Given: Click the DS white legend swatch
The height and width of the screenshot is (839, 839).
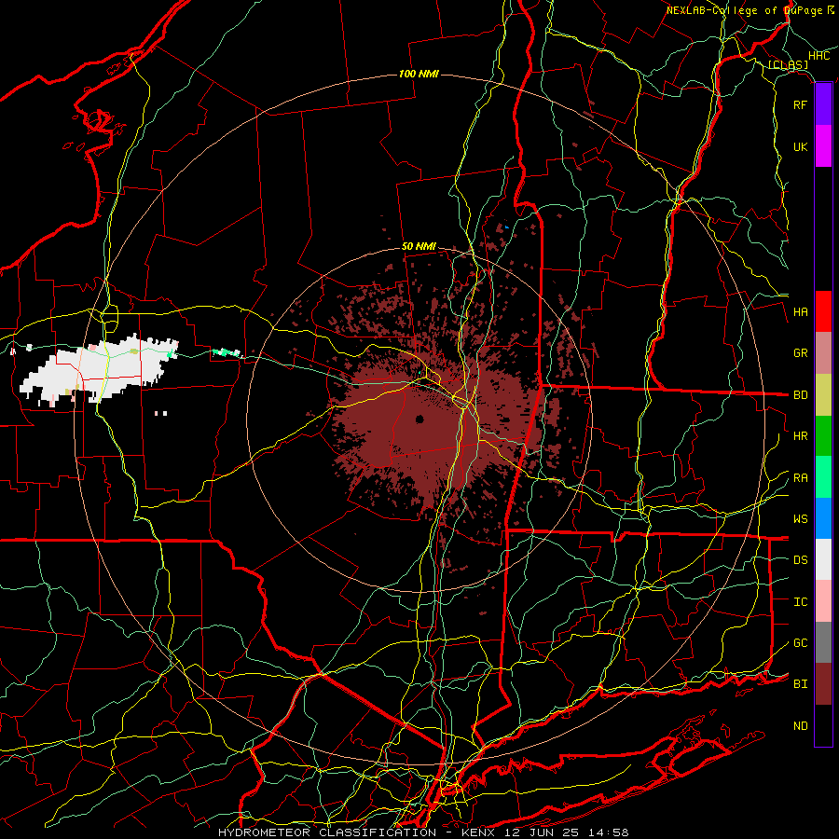Looking at the screenshot, I should (x=823, y=559).
